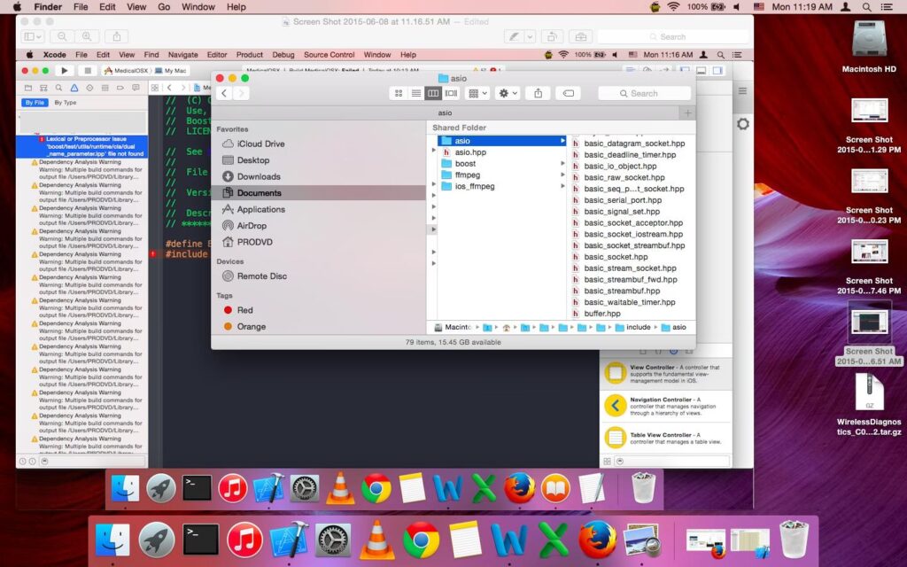The width and height of the screenshot is (907, 567).
Task: Open the item arrangement dropdown in Finder
Action: [x=477, y=93]
